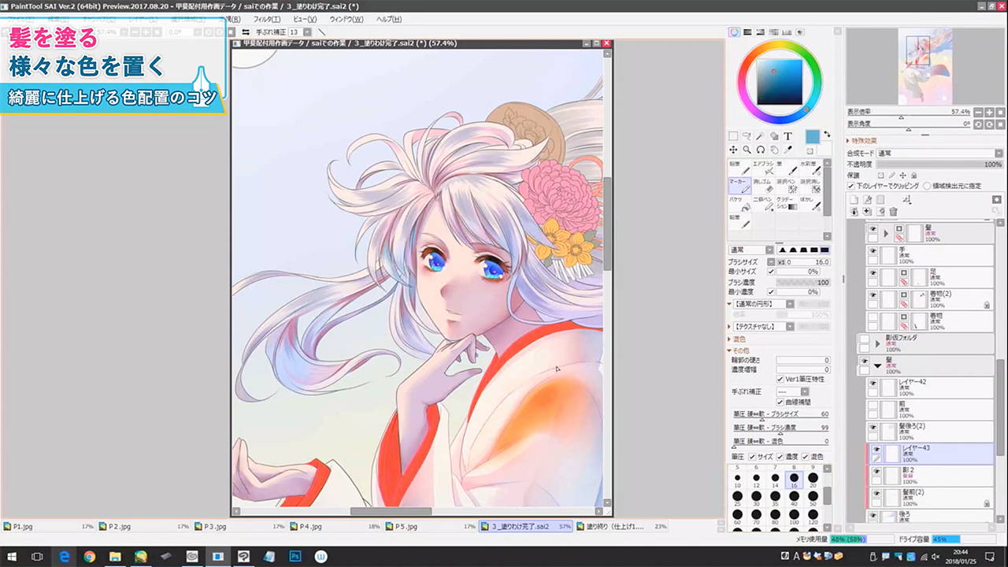Hide the レイヤー43 layer

pyautogui.click(x=876, y=449)
